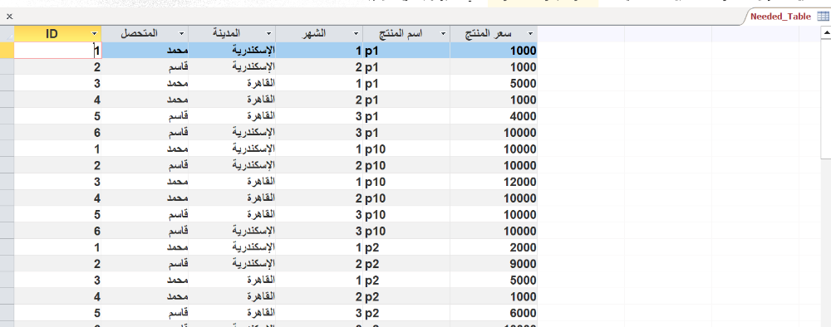Click the highlighted price 1000 in first row
This screenshot has width=831, height=327.
pos(494,51)
